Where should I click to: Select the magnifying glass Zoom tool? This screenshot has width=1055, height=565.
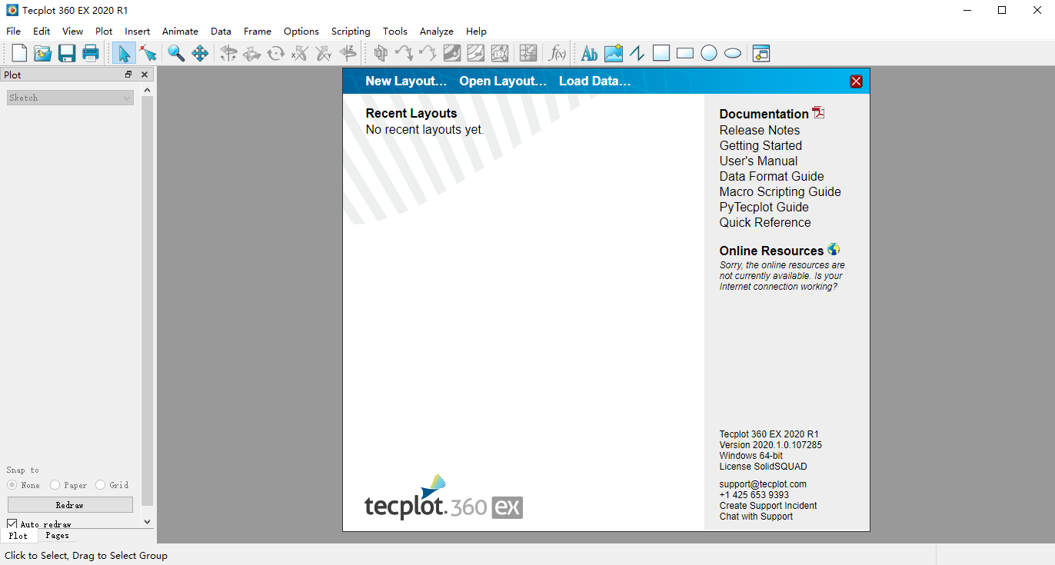point(176,53)
